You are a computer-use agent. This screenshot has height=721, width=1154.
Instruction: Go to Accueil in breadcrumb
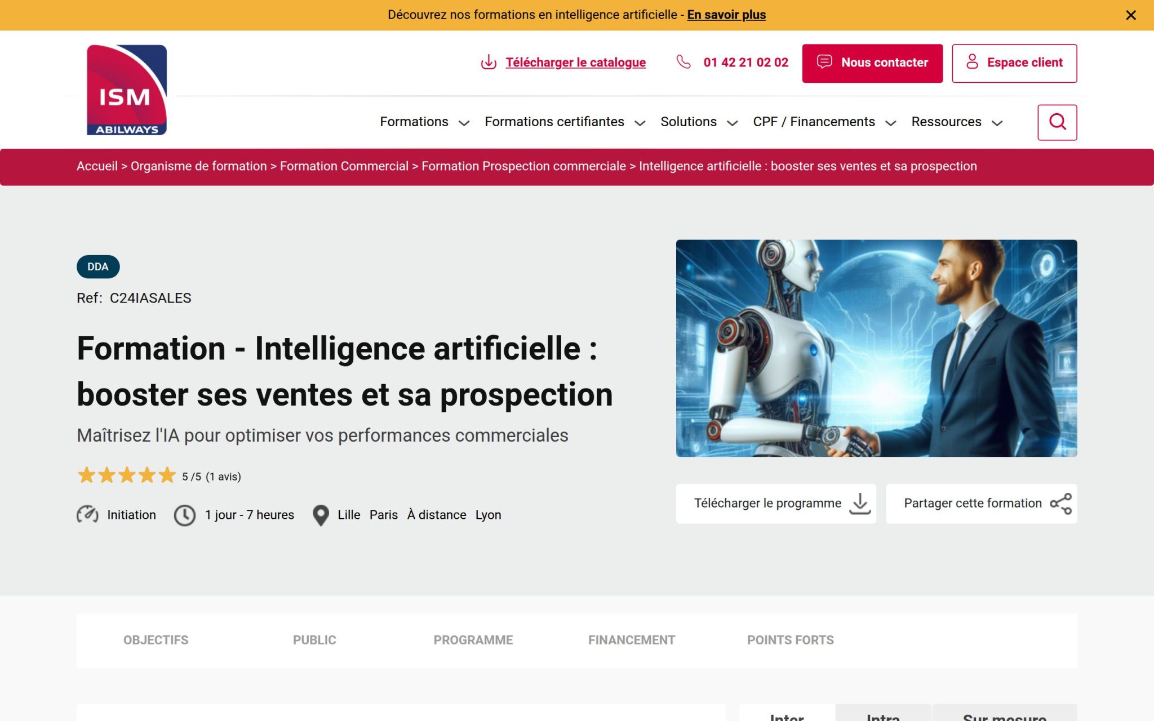(97, 166)
